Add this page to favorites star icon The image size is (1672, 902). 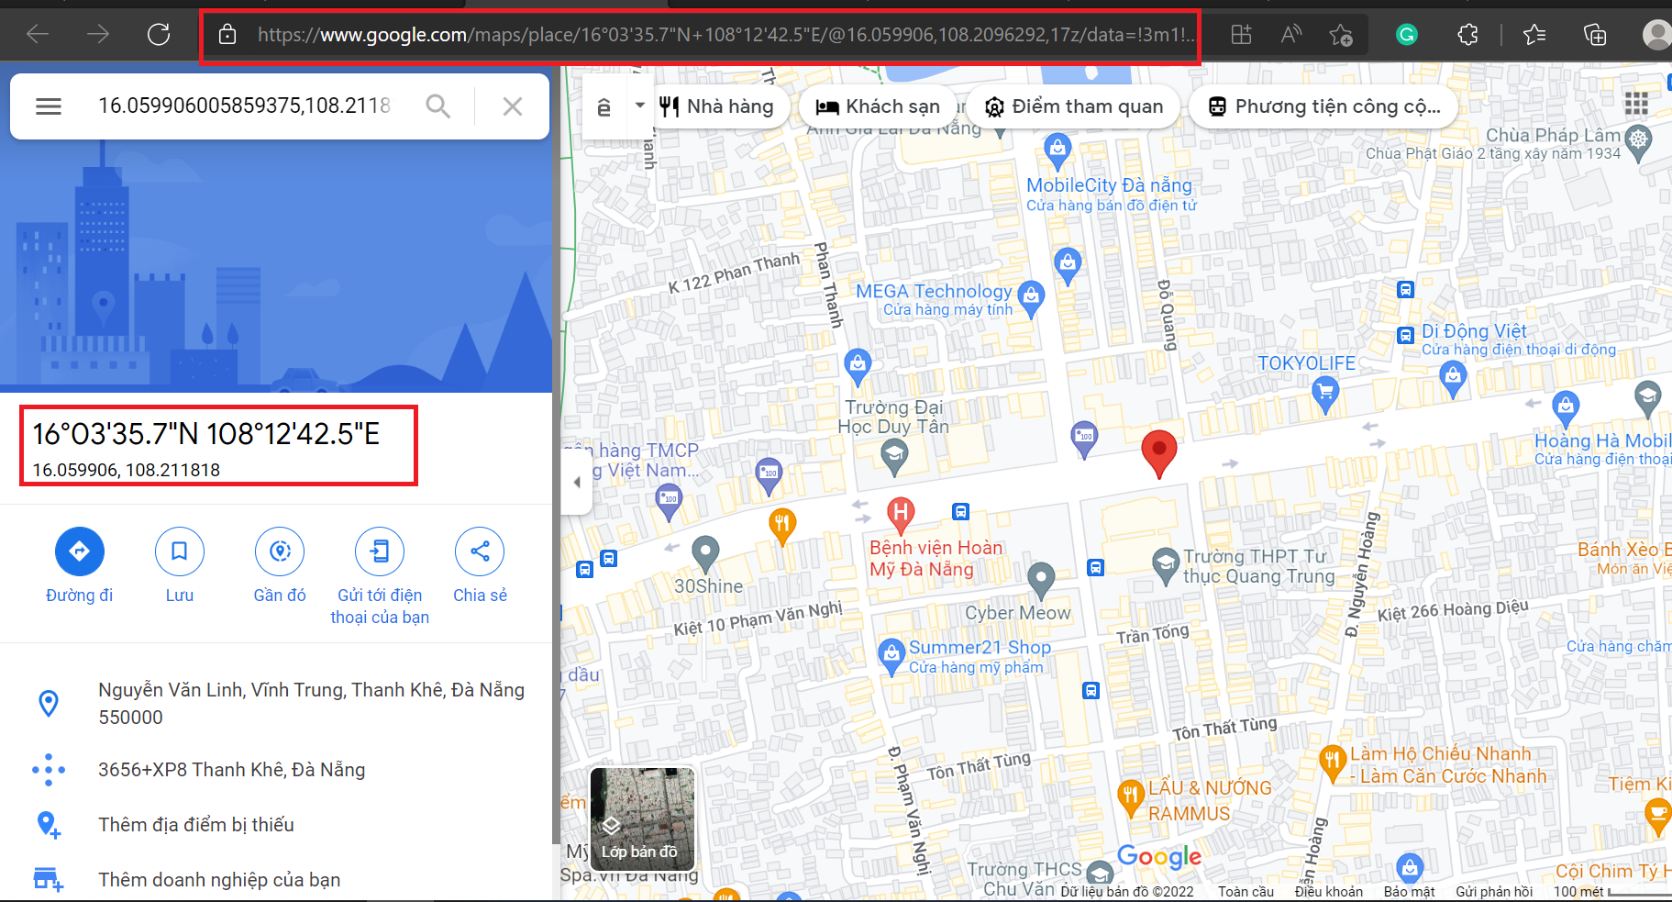coord(1341,35)
